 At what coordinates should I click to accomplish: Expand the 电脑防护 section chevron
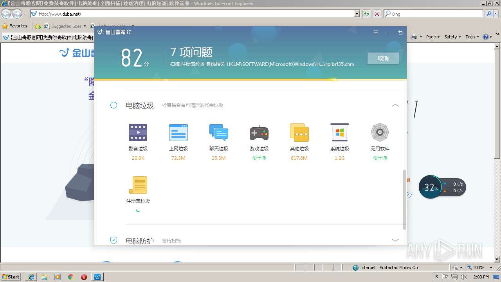point(395,240)
